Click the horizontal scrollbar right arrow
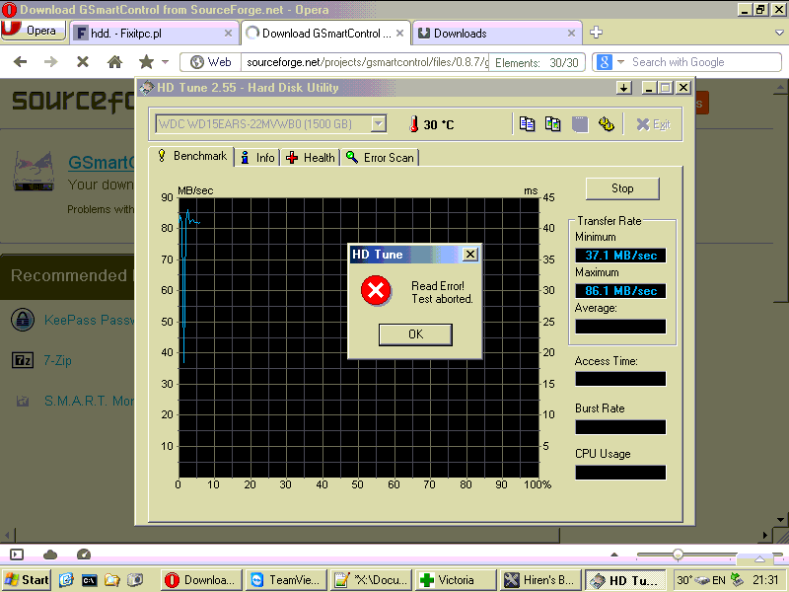789x592 pixels. tap(765, 535)
